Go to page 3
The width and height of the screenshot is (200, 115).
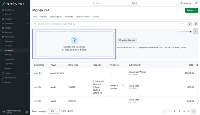(179, 111)
